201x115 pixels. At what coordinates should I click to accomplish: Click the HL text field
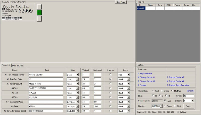pos(46,79)
